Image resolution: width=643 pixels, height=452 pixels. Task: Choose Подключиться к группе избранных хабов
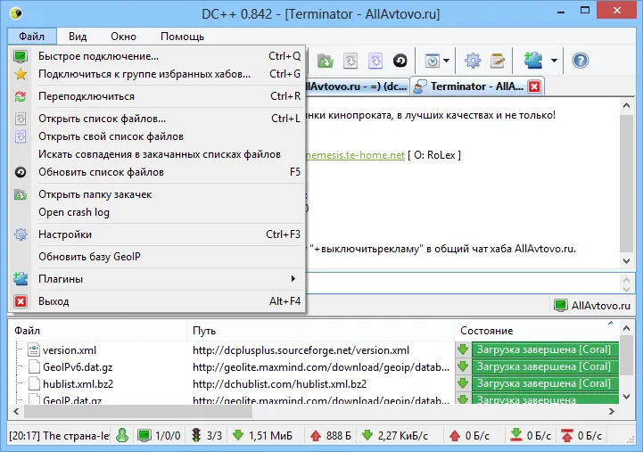[x=156, y=74]
